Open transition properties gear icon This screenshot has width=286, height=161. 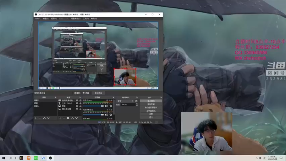click(137, 101)
